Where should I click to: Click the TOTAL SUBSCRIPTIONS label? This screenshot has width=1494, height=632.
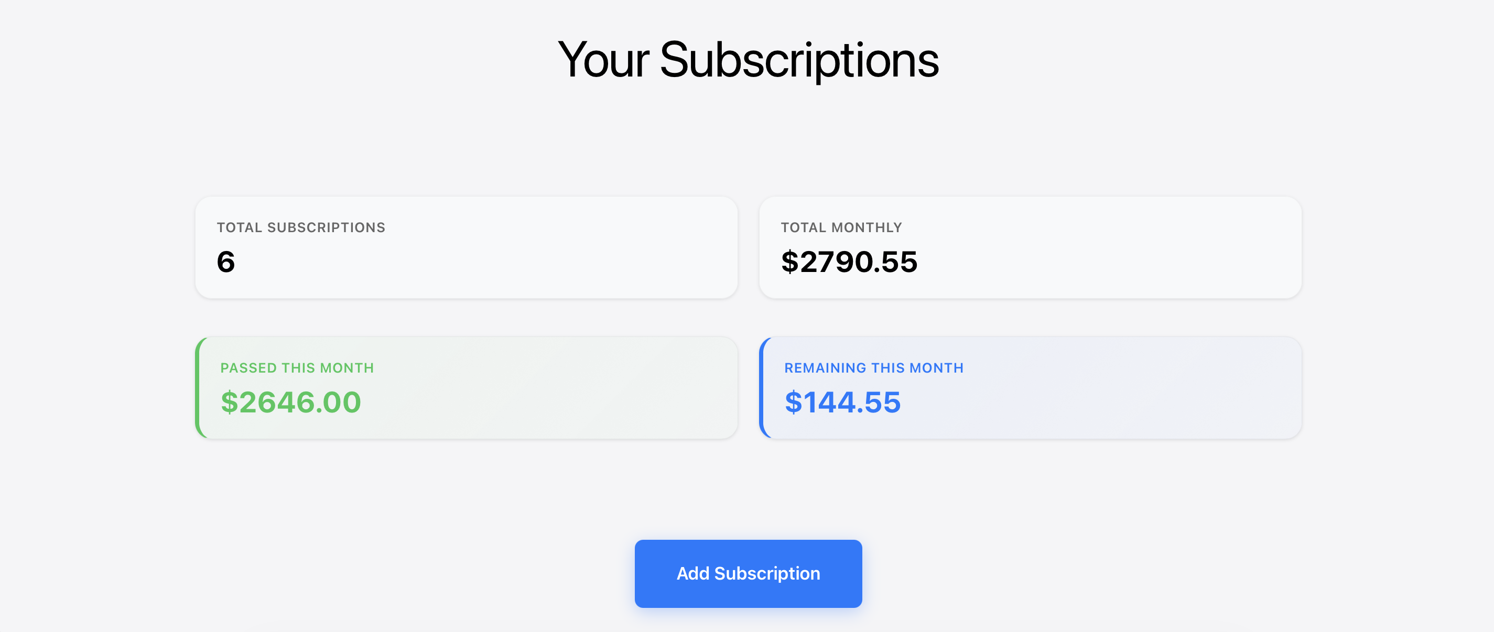[300, 227]
